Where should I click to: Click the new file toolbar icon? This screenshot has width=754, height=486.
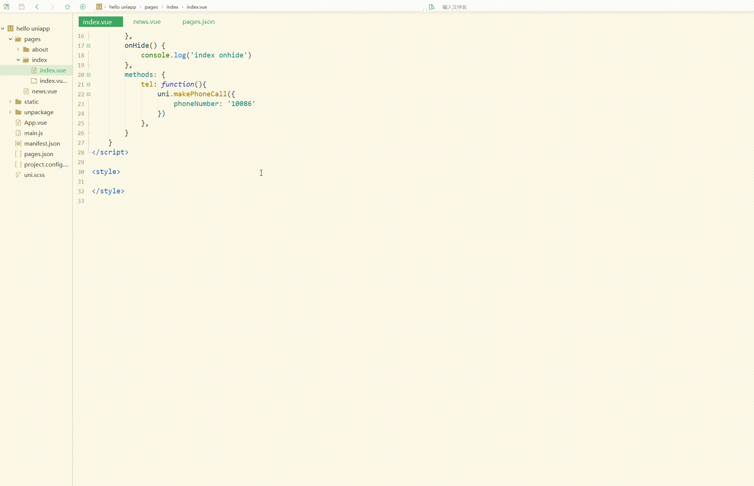(x=6, y=7)
